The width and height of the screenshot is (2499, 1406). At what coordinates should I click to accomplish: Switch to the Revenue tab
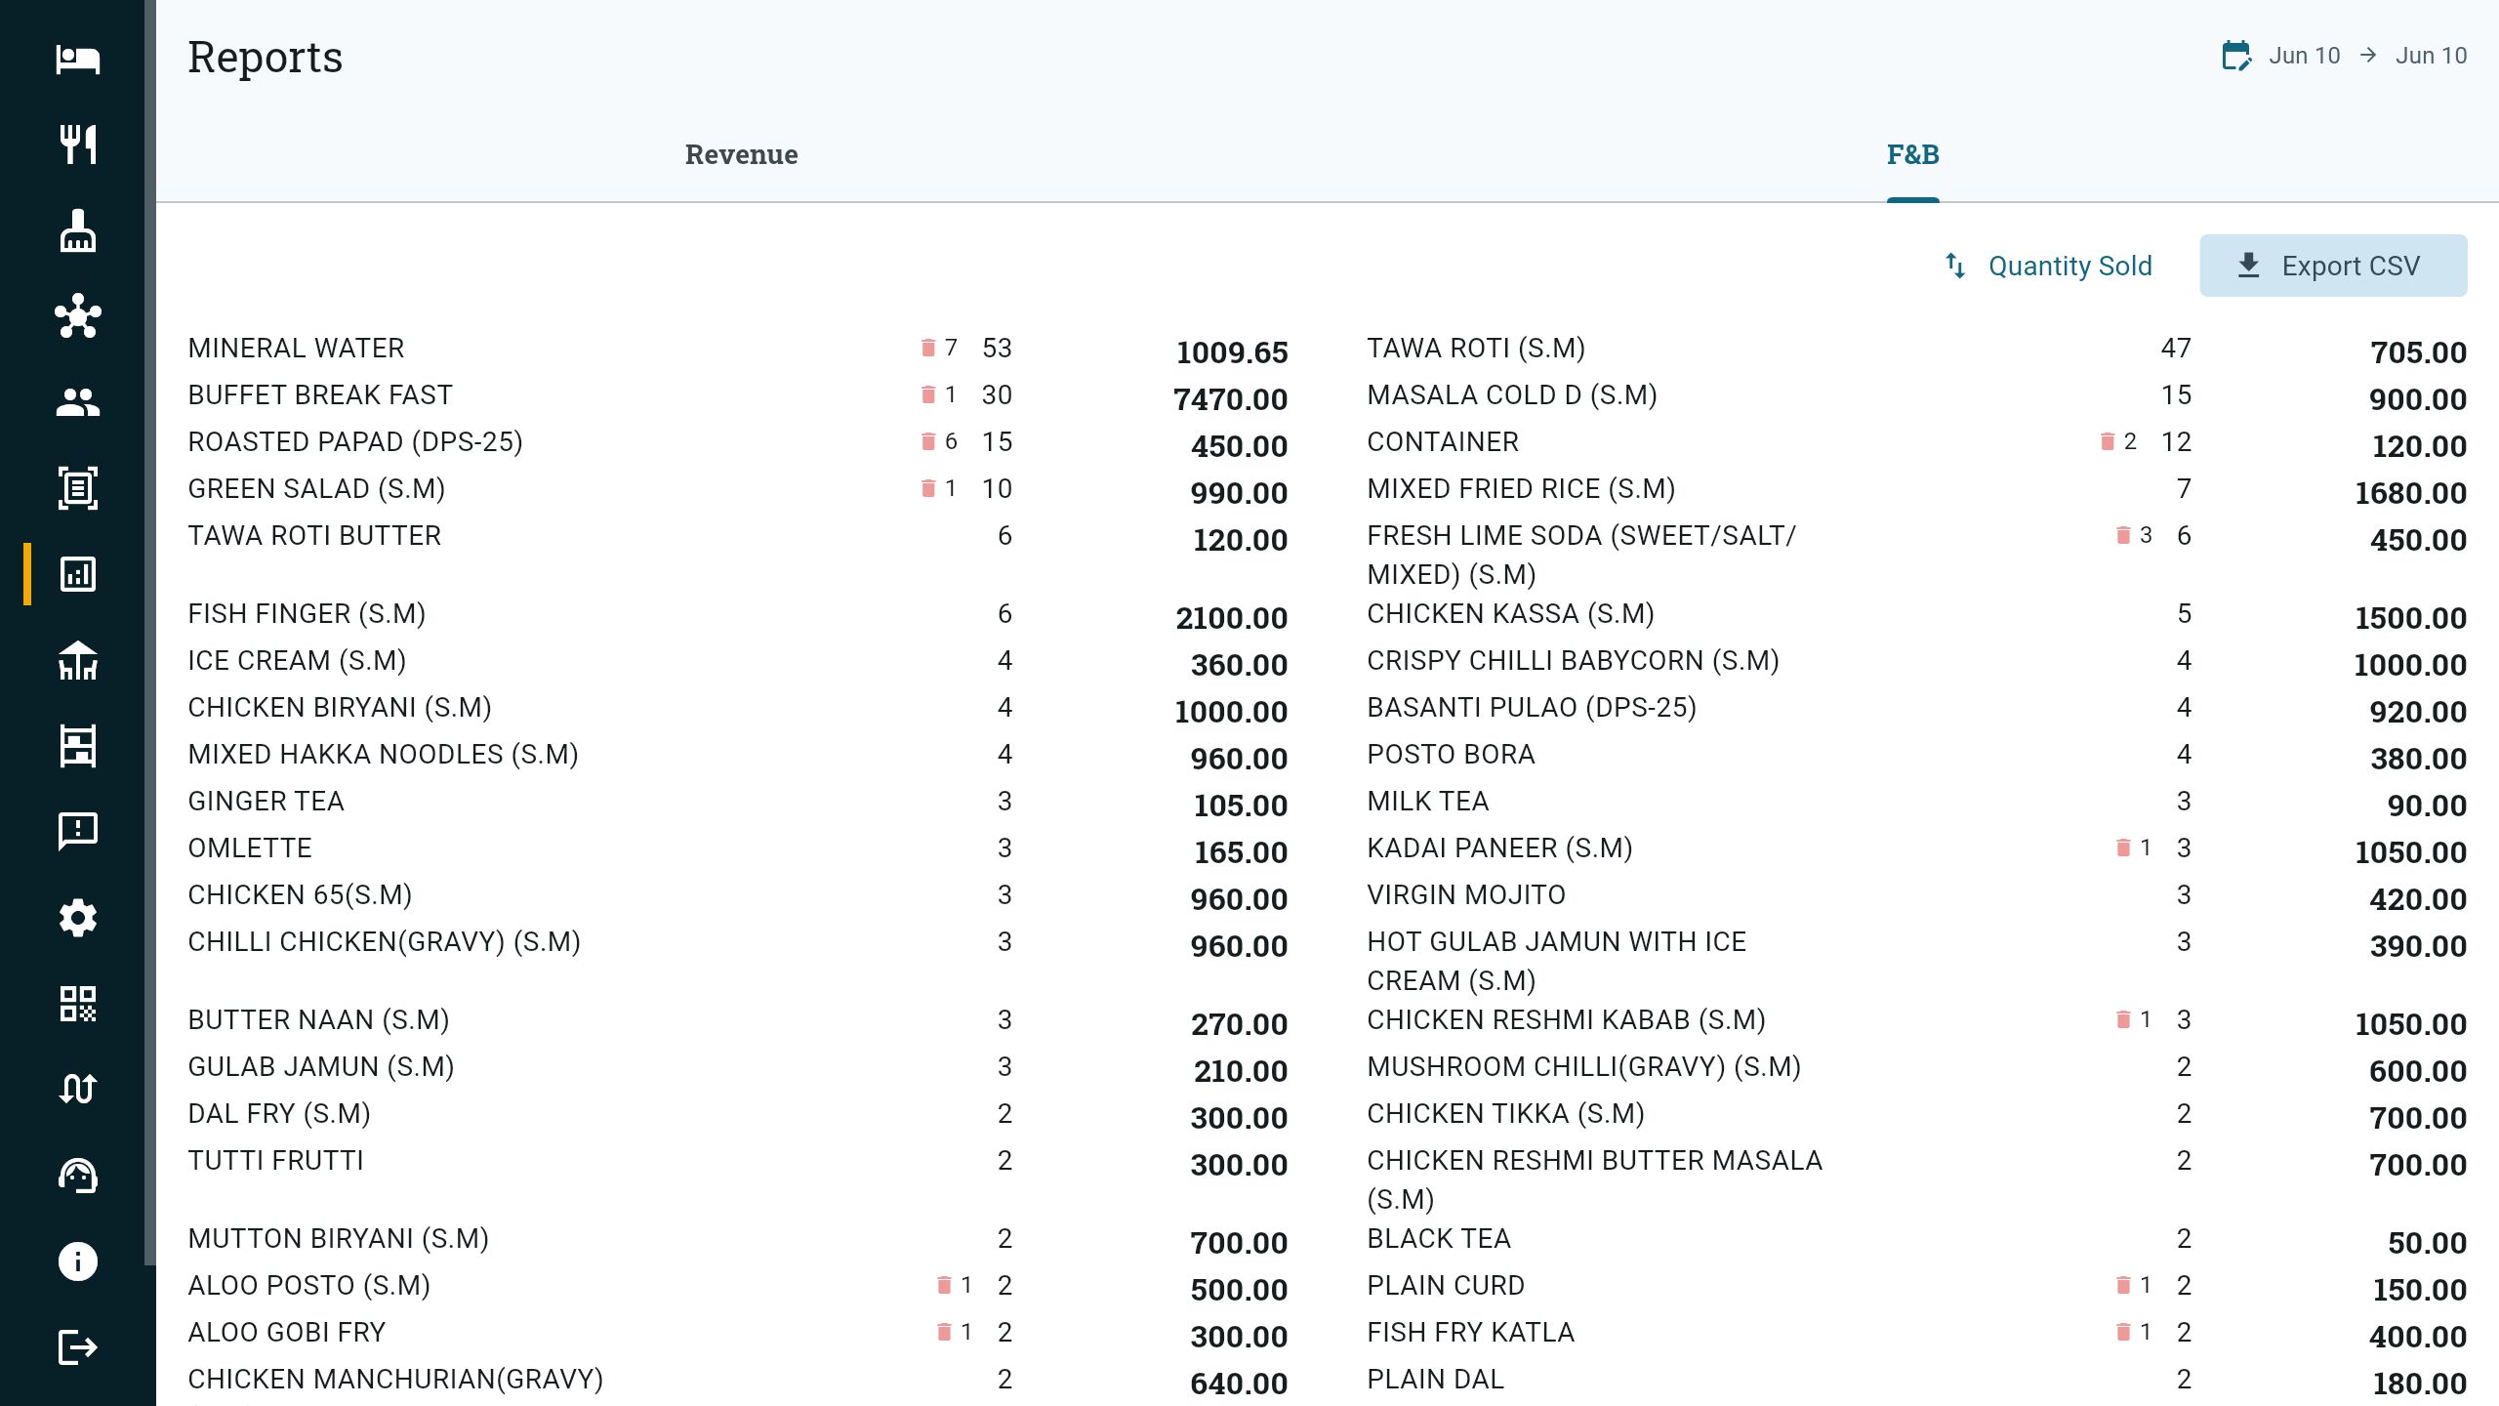741,154
